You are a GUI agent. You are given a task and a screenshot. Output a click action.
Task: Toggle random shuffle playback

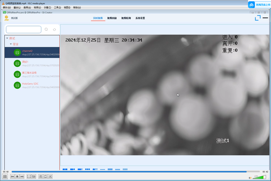pos(50,176)
